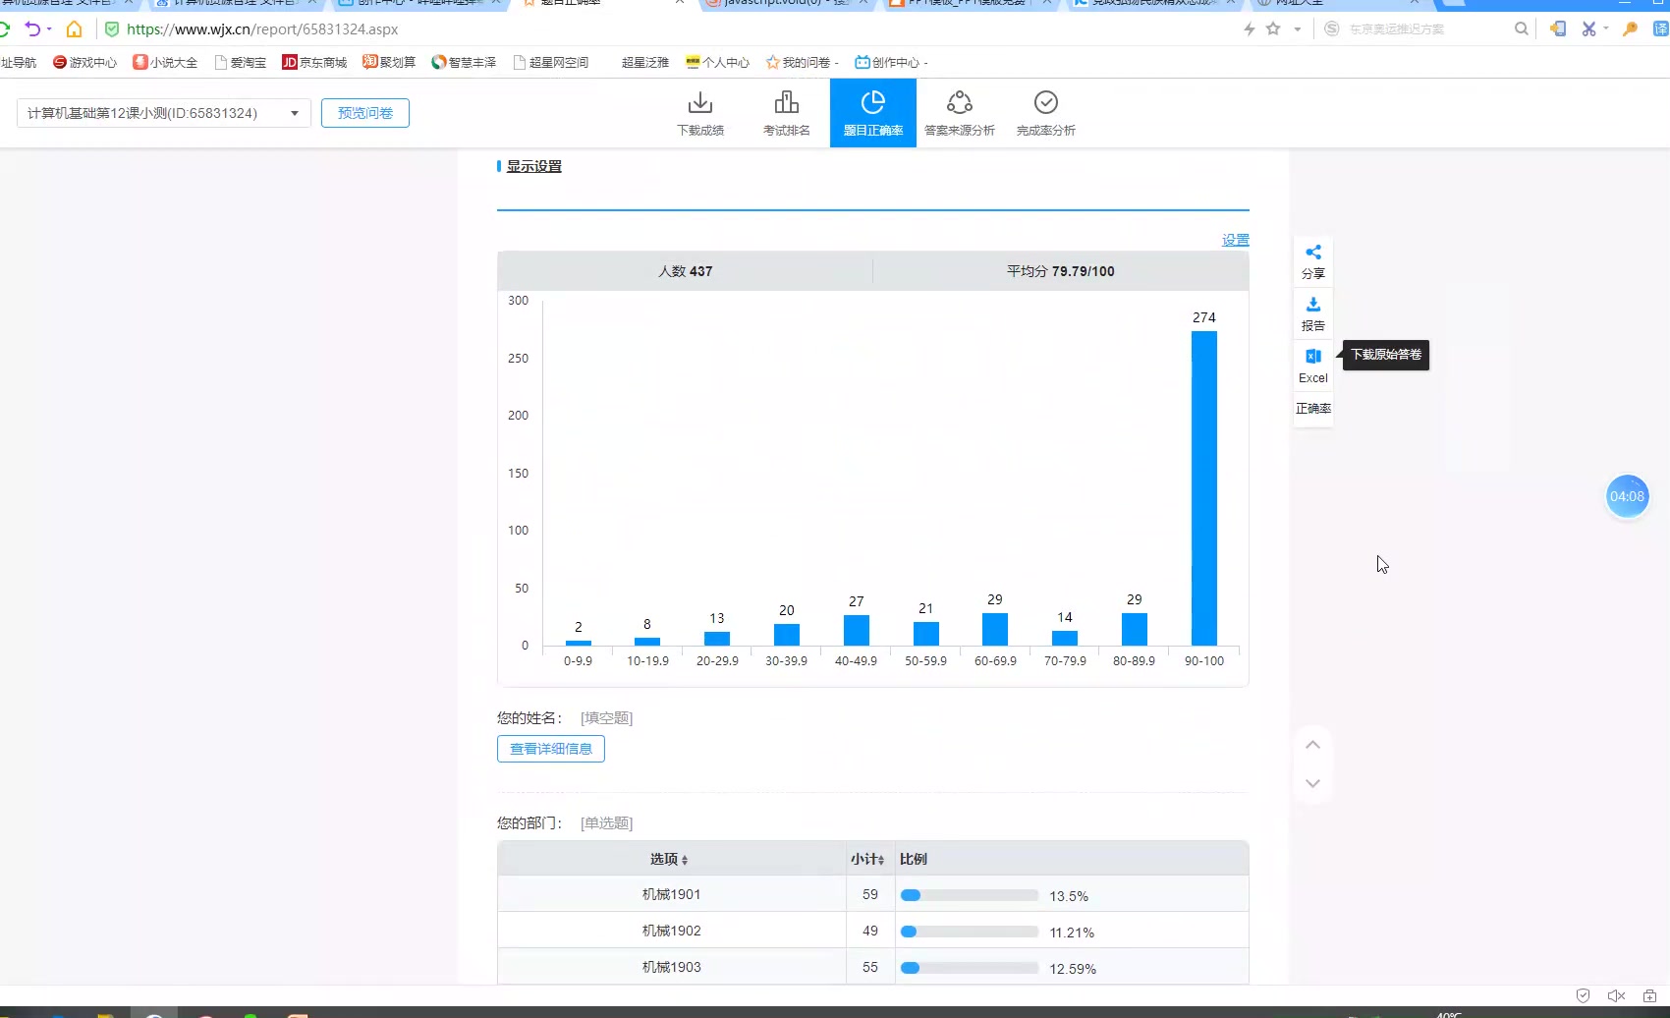Click the 13.5% progress bar

(970, 895)
